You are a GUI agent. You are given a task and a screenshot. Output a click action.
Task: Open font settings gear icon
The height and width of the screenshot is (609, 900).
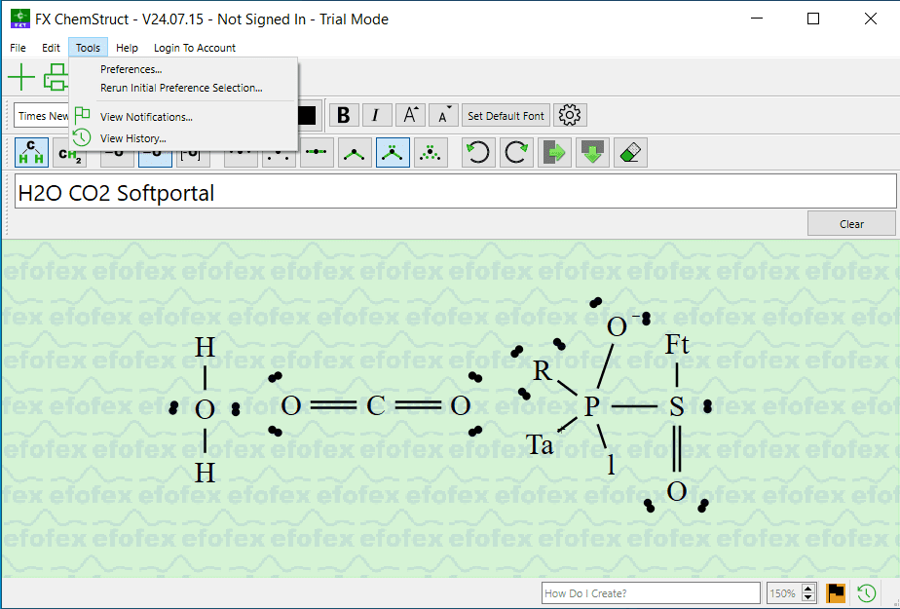pyautogui.click(x=570, y=115)
